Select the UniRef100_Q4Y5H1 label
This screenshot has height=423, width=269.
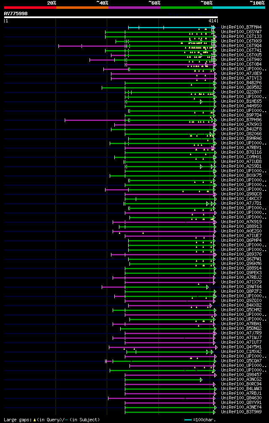pyautogui.click(x=241, y=347)
